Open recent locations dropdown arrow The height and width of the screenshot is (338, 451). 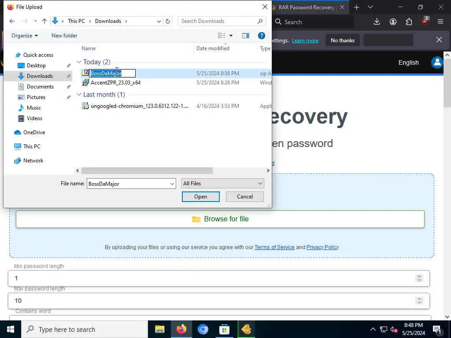click(35, 21)
